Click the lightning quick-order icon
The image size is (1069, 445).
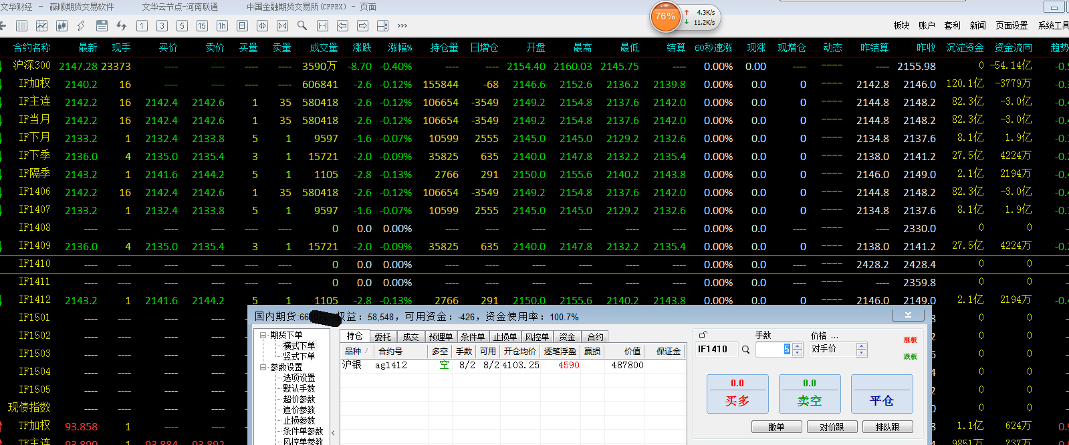pos(81,26)
